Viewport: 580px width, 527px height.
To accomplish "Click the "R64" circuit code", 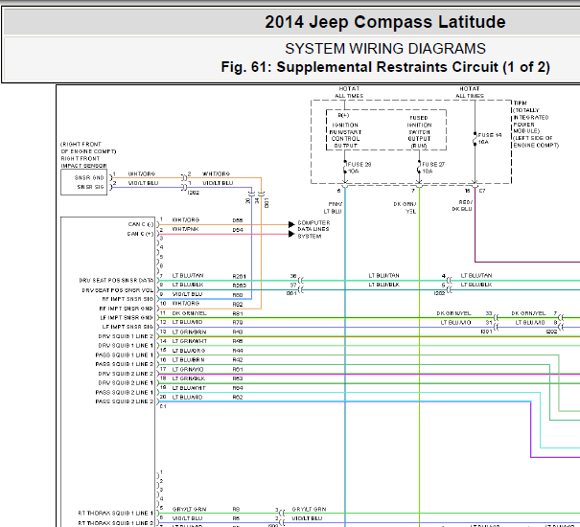I will coord(238,388).
